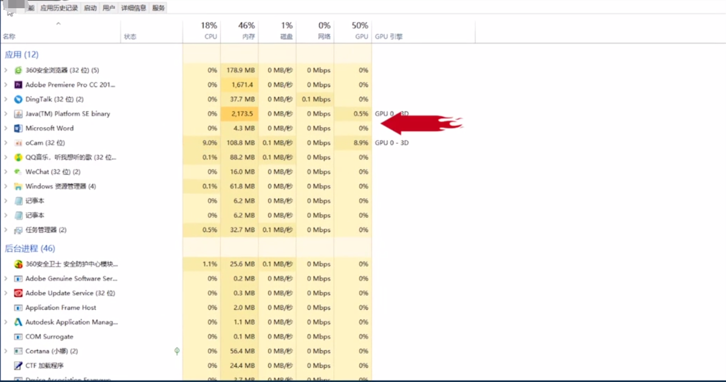The height and width of the screenshot is (382, 726).
Task: Click the green leaf status icon beside Cortana
Action: (x=177, y=351)
